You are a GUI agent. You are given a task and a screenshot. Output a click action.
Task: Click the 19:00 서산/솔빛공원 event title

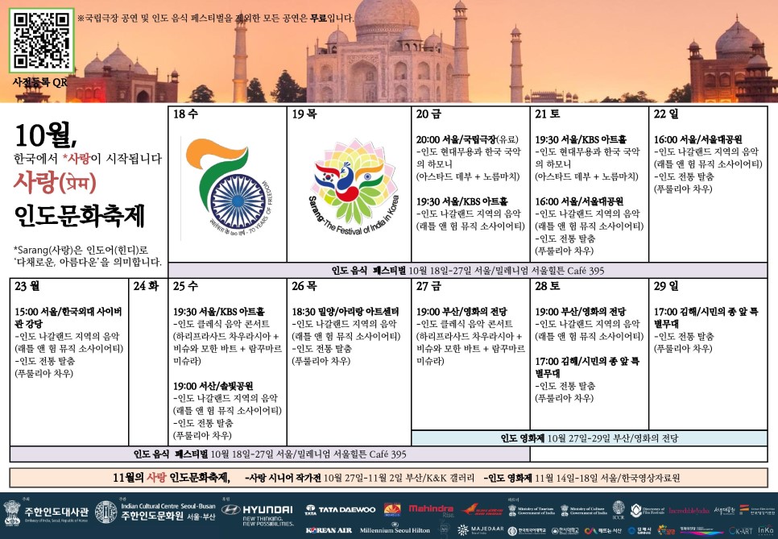(x=213, y=386)
